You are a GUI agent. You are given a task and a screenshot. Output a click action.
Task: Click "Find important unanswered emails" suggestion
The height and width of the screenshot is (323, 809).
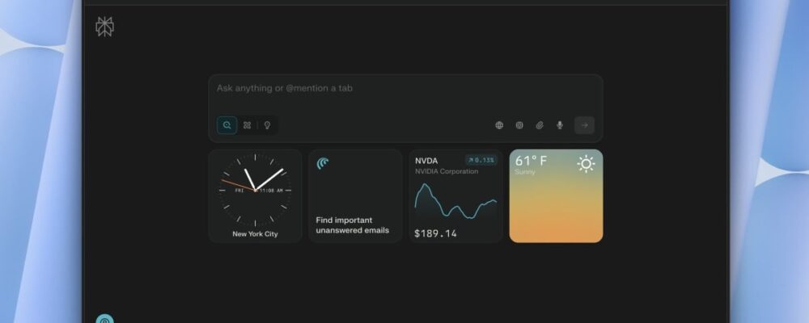coord(353,224)
